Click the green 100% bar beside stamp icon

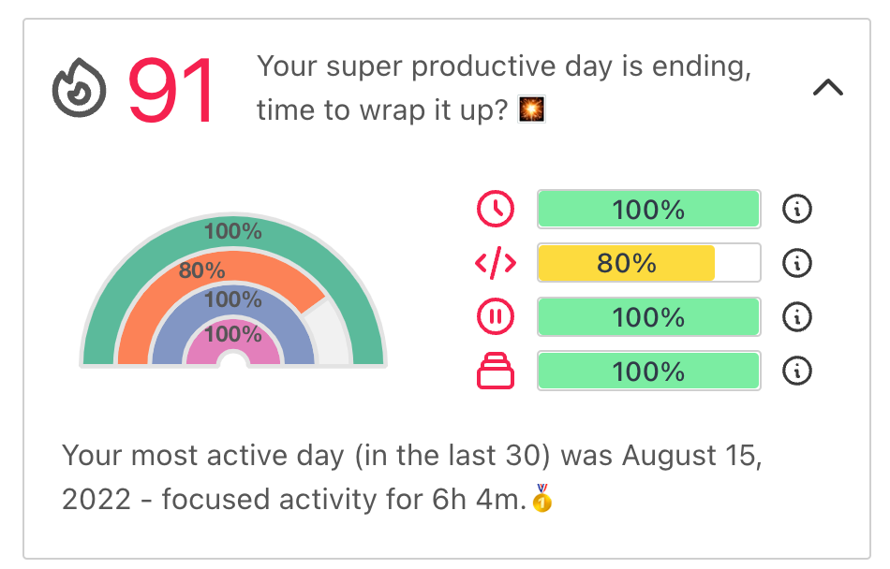point(649,372)
